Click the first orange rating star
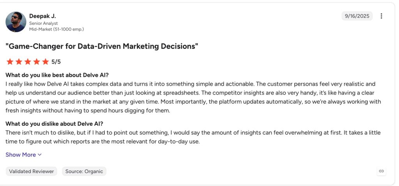 point(10,62)
